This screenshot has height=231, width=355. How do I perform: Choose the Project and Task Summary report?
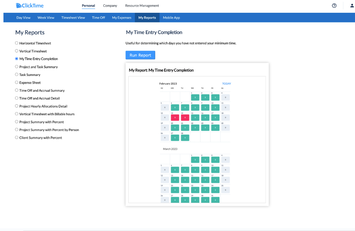click(16, 67)
